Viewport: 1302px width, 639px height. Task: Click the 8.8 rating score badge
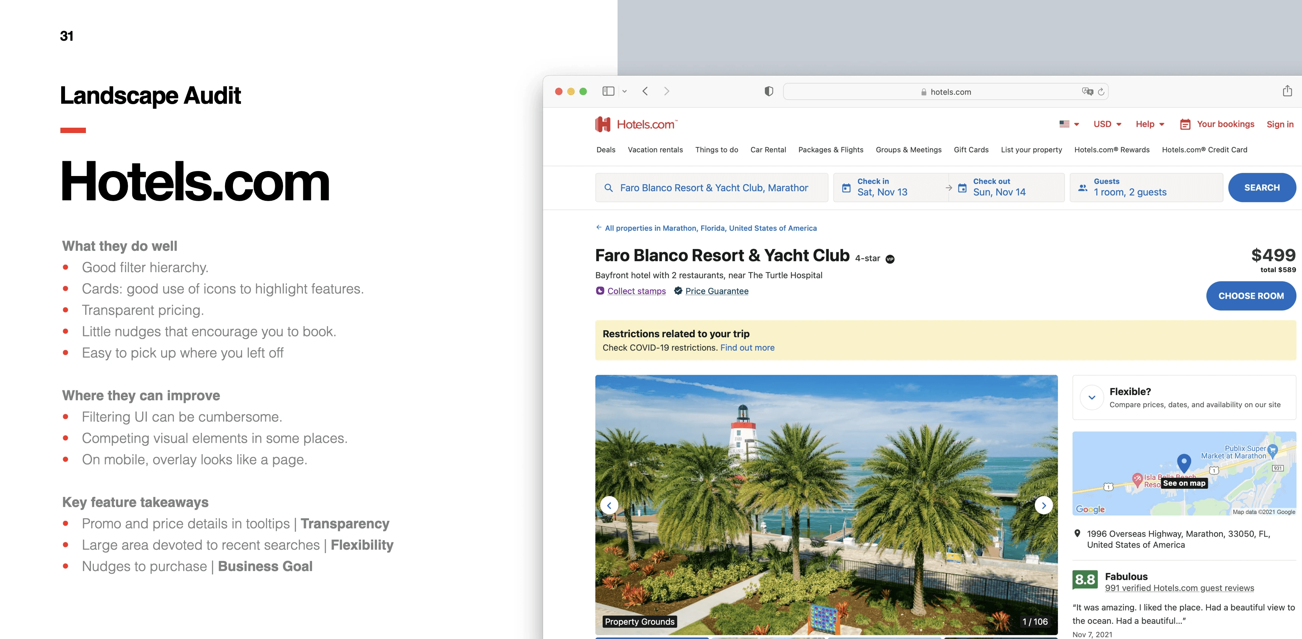point(1085,579)
